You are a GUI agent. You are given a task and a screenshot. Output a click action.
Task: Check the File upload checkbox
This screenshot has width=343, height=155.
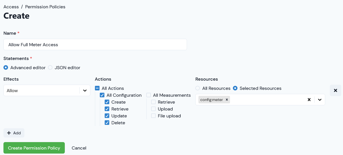[x=153, y=116]
